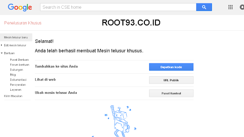Expand the Edit mesin telusur arrow

coord(2,45)
